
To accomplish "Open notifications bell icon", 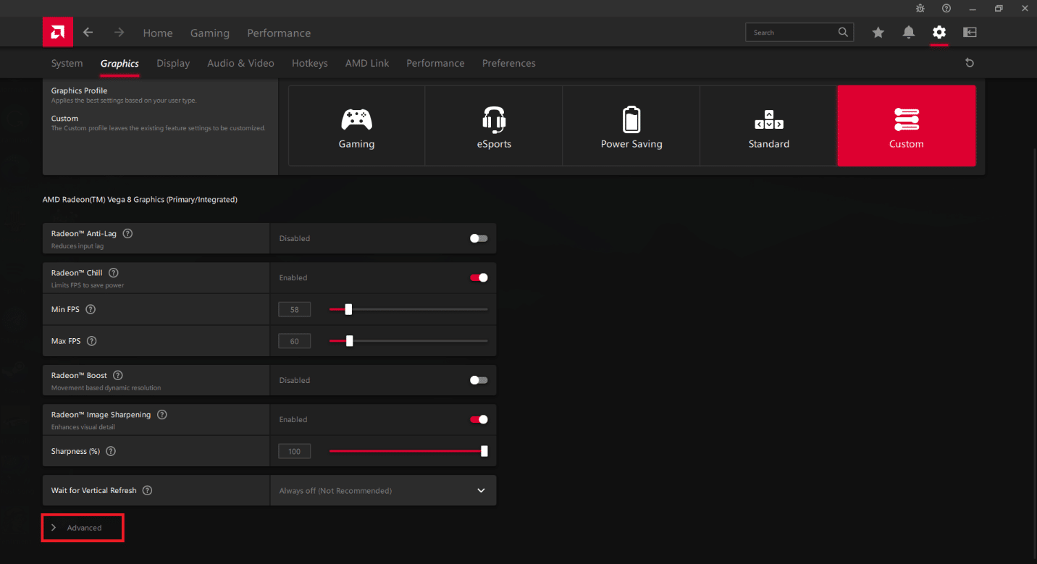I will 909,33.
